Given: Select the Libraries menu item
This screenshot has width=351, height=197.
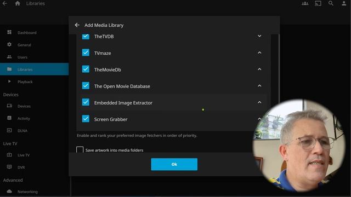Looking at the screenshot, I should (34, 69).
